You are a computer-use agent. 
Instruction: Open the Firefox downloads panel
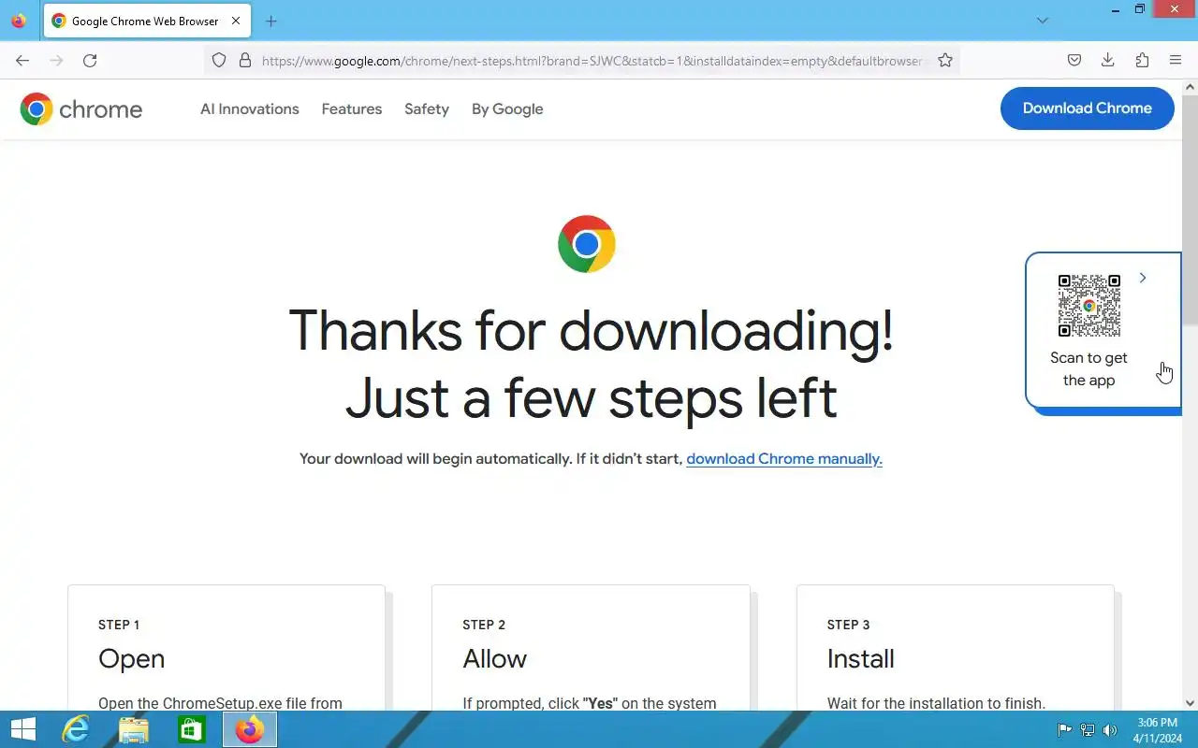pos(1108,61)
